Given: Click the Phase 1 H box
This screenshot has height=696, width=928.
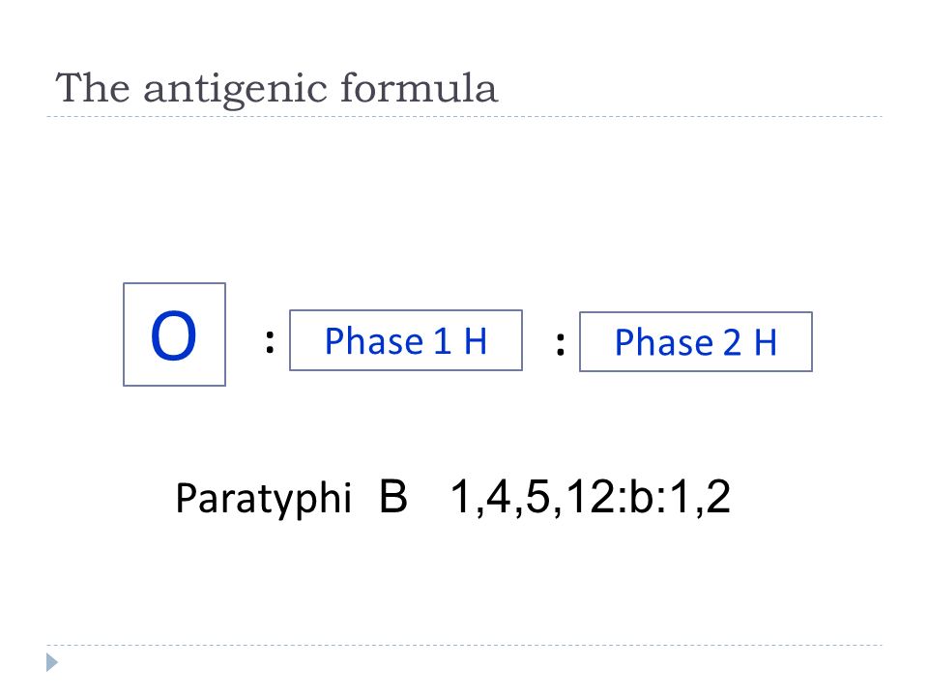Looking at the screenshot, I should pos(406,340).
